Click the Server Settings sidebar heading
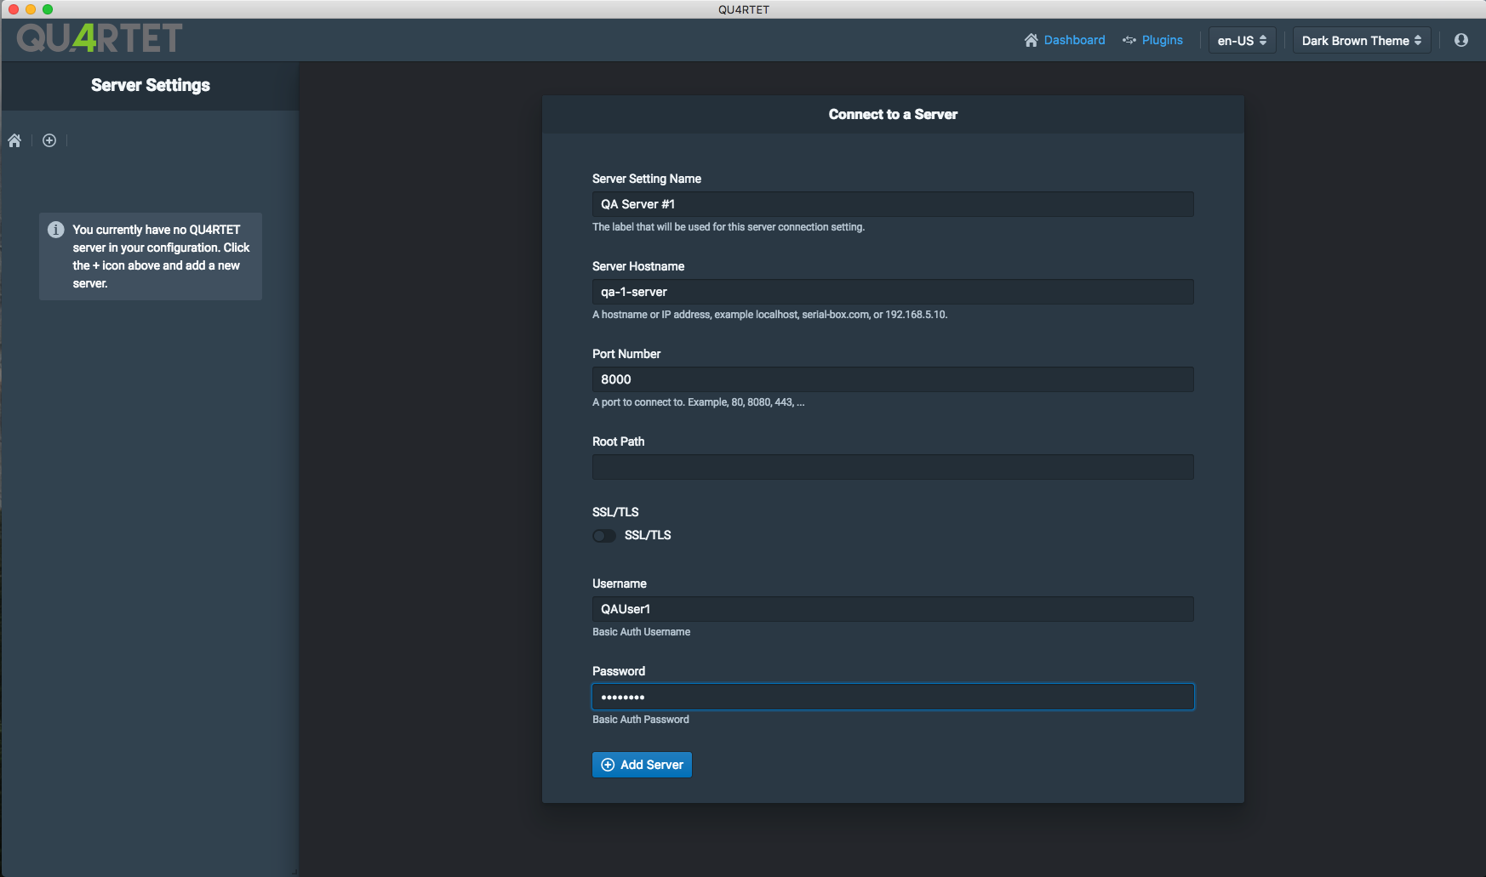This screenshot has width=1486, height=877. click(151, 85)
